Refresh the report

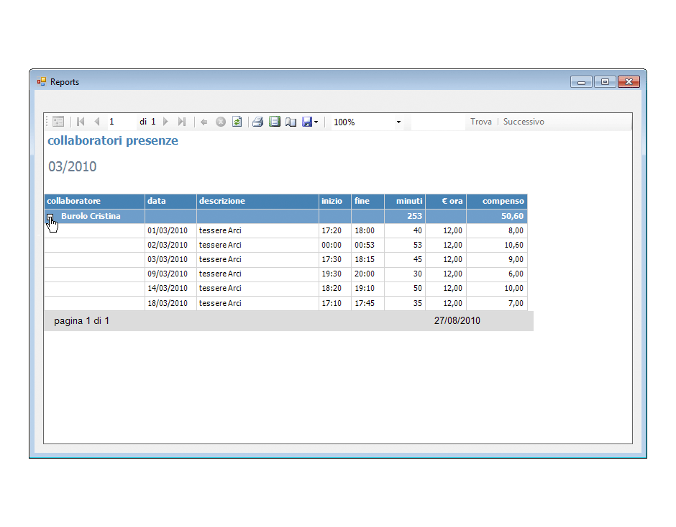(x=237, y=122)
